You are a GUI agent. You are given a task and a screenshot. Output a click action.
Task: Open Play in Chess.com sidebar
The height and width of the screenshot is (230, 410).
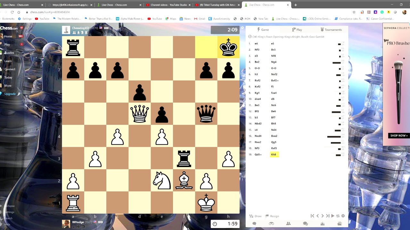pyautogui.click(x=7, y=44)
